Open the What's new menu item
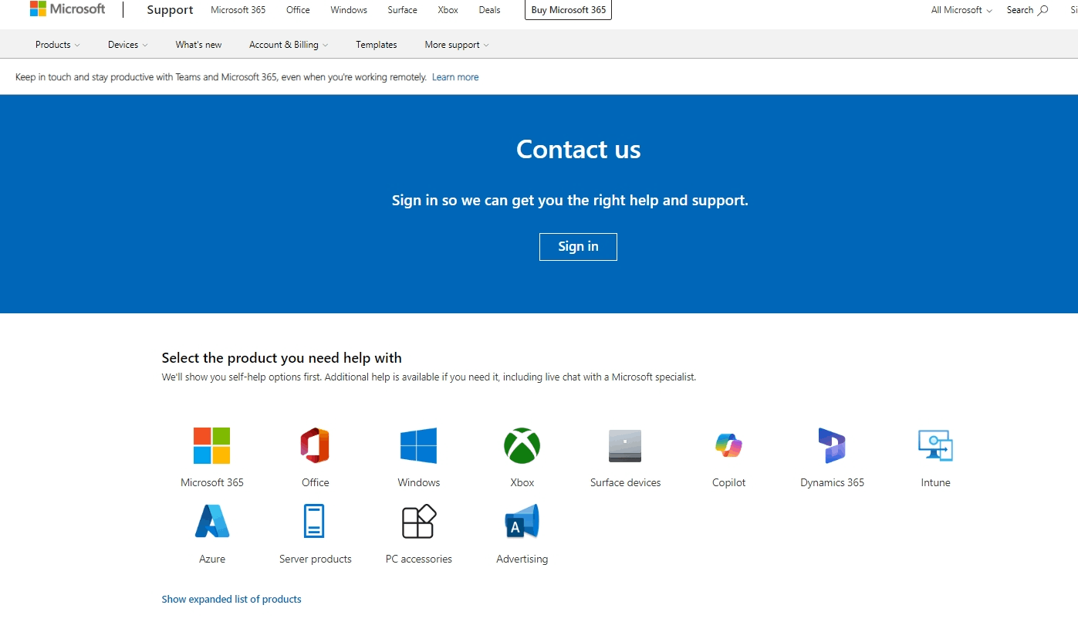This screenshot has height=622, width=1078. (x=198, y=45)
